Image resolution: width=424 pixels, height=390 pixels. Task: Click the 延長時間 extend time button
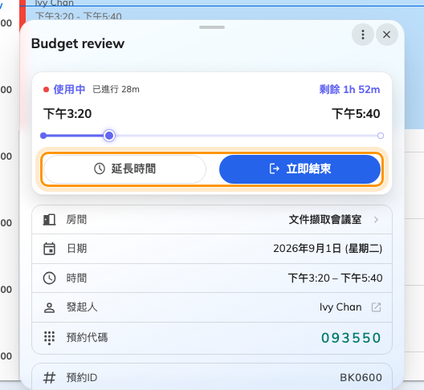[x=124, y=169]
